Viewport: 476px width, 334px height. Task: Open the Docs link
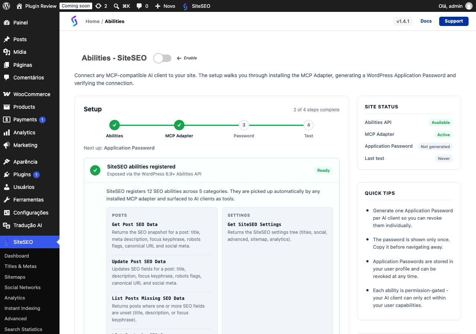[x=426, y=21]
